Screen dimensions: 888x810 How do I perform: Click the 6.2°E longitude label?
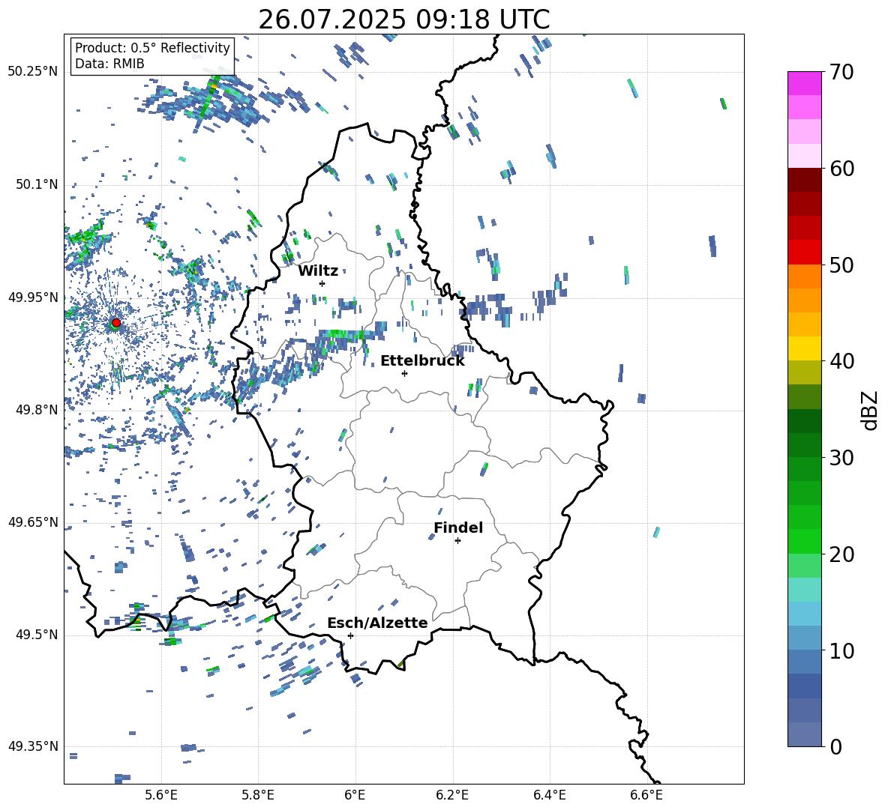(x=452, y=795)
